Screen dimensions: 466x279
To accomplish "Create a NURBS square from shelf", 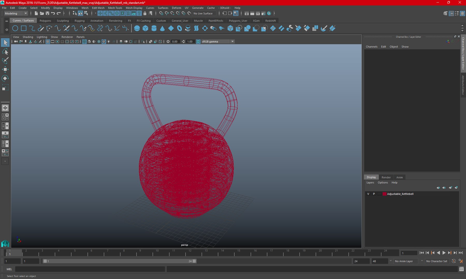I will tap(24, 28).
